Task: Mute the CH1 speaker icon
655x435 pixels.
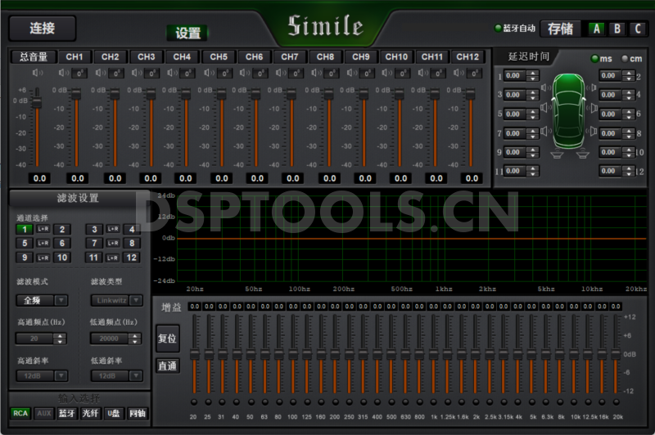Action: tap(64, 73)
